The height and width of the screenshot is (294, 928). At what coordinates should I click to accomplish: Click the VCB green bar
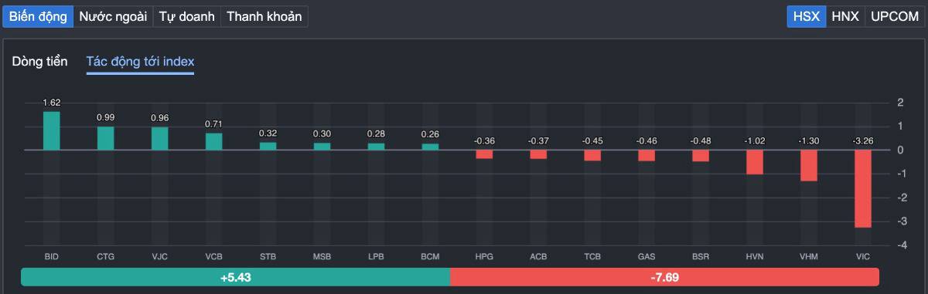click(214, 141)
